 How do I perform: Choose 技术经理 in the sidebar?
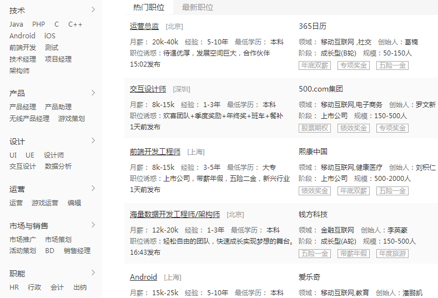click(x=23, y=59)
